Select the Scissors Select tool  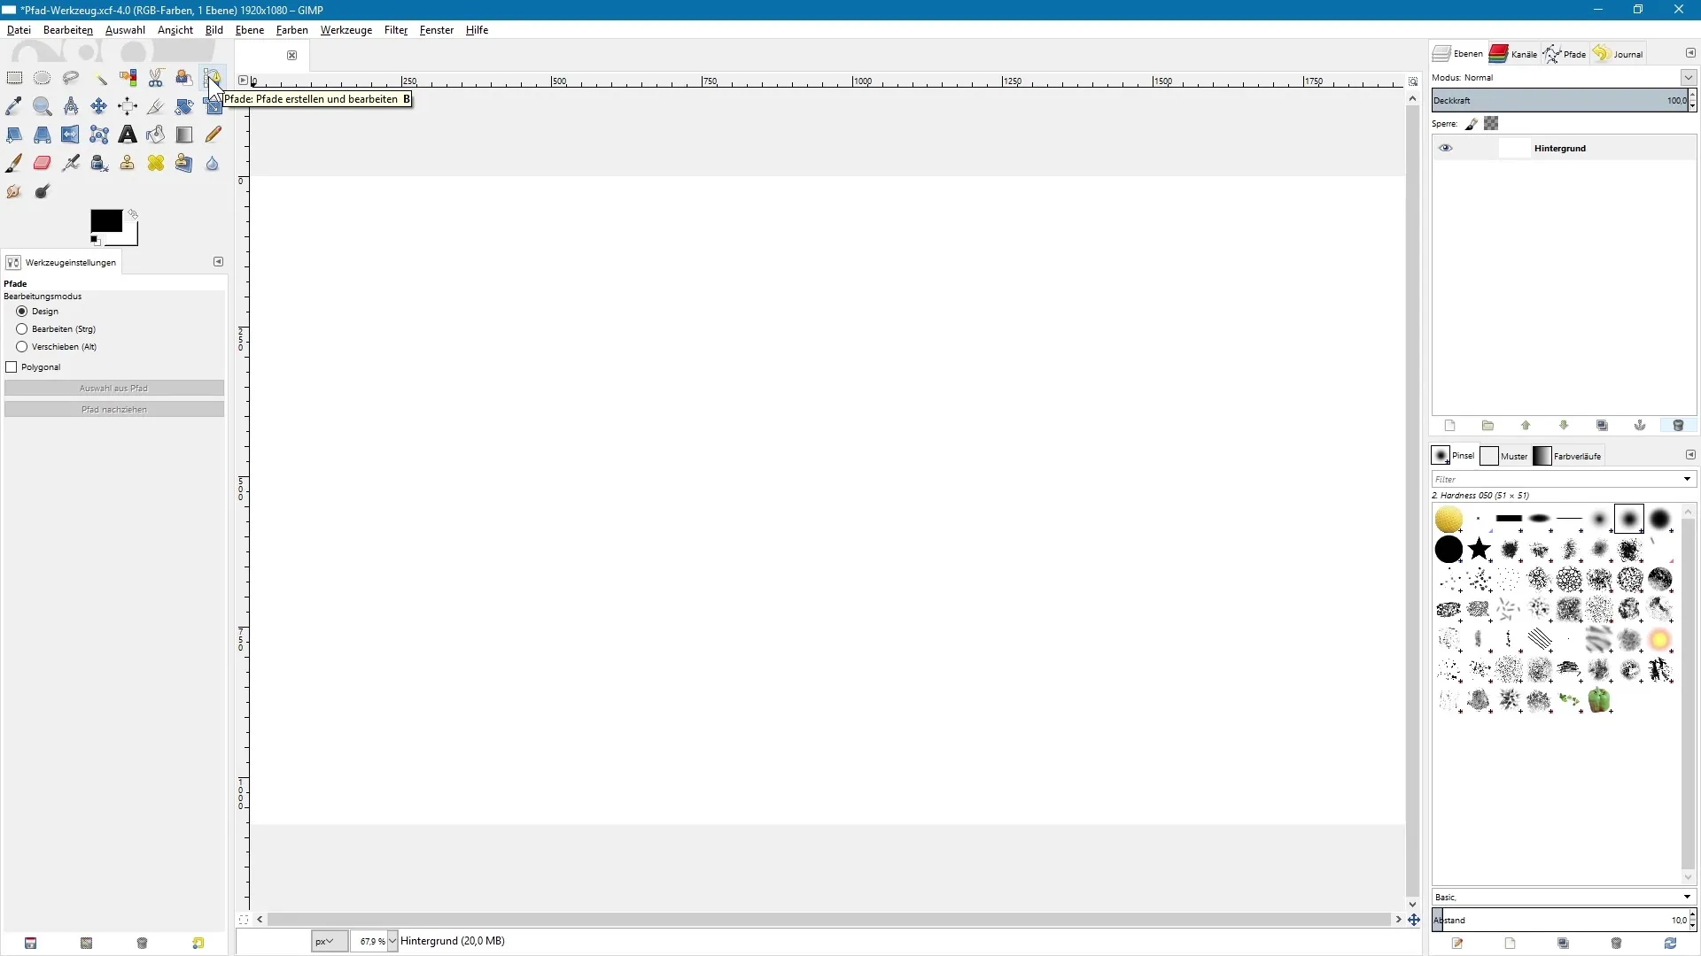coord(156,78)
